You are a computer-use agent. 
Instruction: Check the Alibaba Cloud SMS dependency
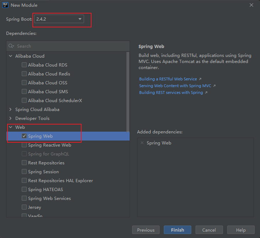(24, 91)
